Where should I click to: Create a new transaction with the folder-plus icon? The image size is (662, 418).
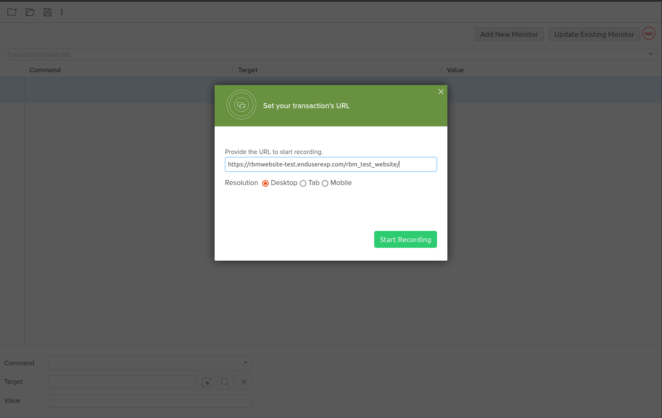click(12, 12)
